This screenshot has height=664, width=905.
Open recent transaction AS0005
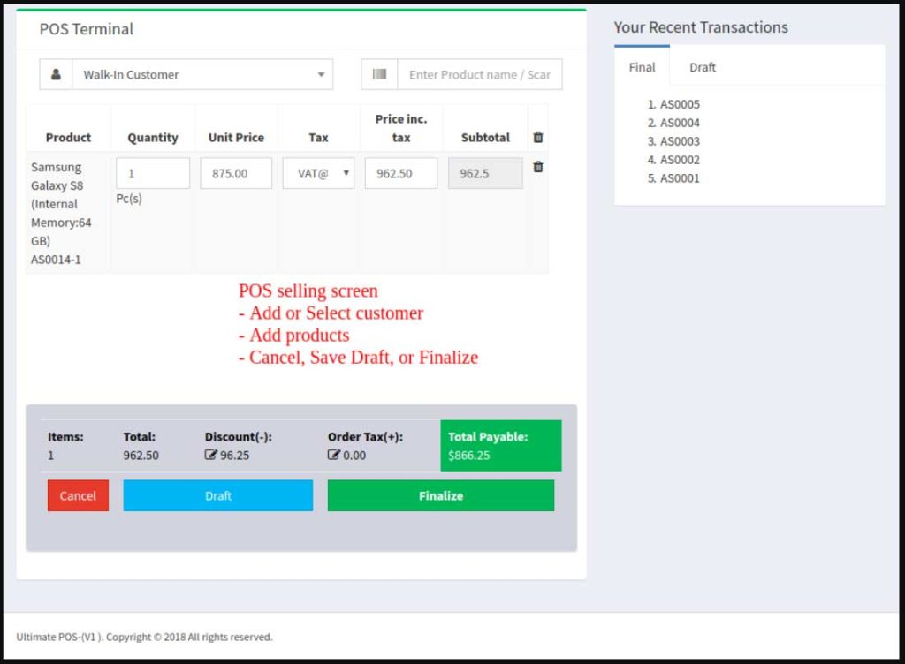point(680,104)
